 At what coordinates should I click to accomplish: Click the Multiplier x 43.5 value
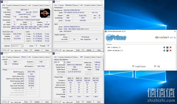coord(17,36)
